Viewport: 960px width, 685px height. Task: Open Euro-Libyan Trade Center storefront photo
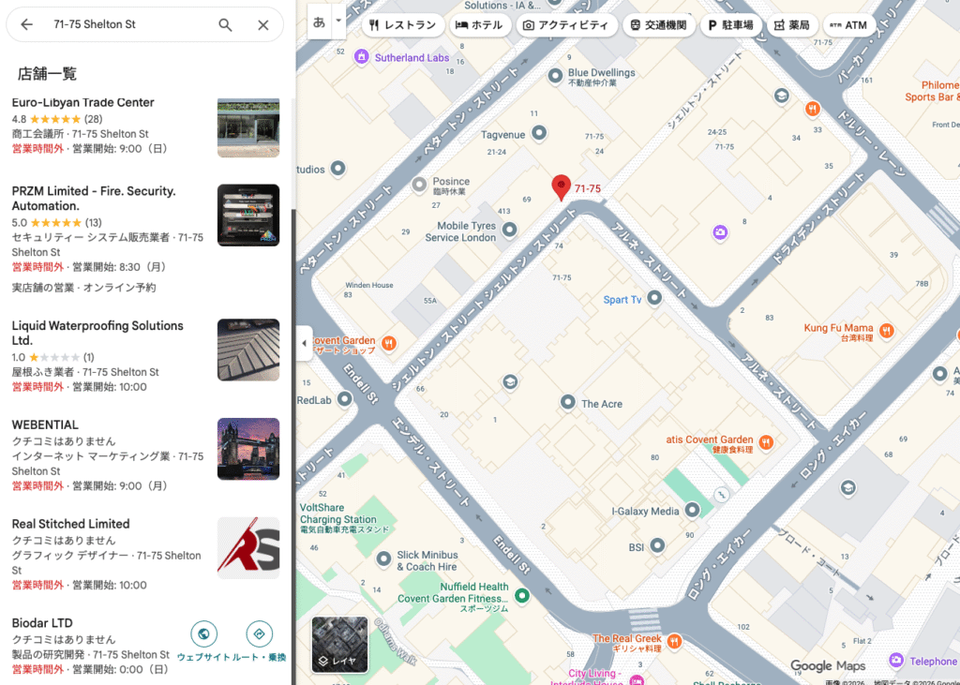click(x=247, y=127)
